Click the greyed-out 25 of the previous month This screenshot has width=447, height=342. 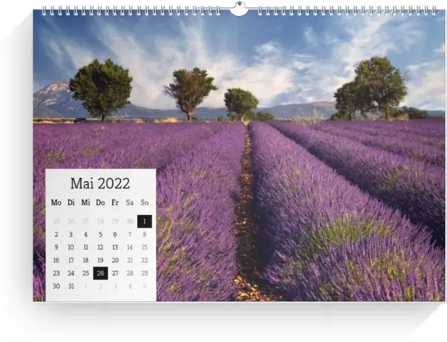tap(56, 221)
